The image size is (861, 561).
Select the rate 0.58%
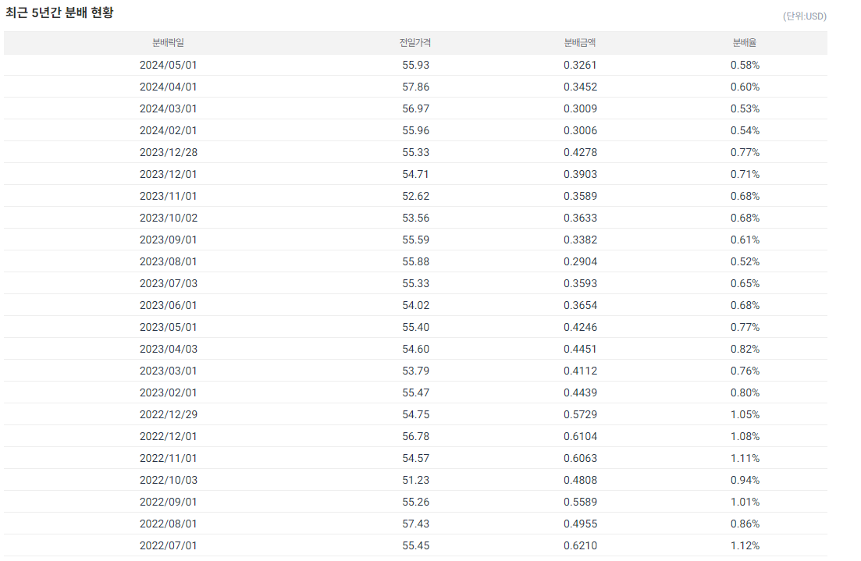tap(745, 65)
